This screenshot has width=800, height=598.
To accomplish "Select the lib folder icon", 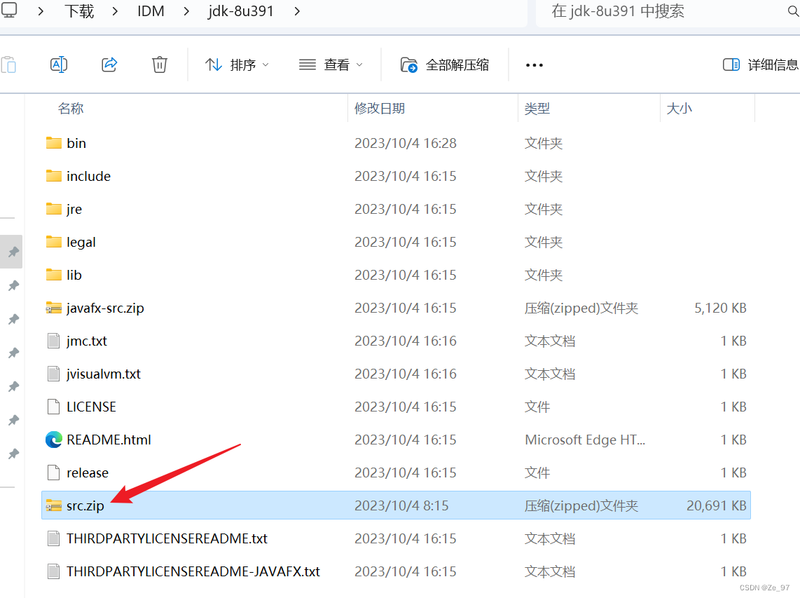I will point(53,275).
